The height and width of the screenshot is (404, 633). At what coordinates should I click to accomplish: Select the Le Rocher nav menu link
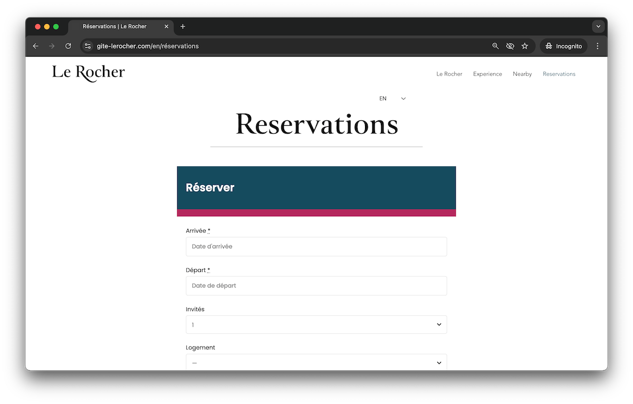pos(449,74)
